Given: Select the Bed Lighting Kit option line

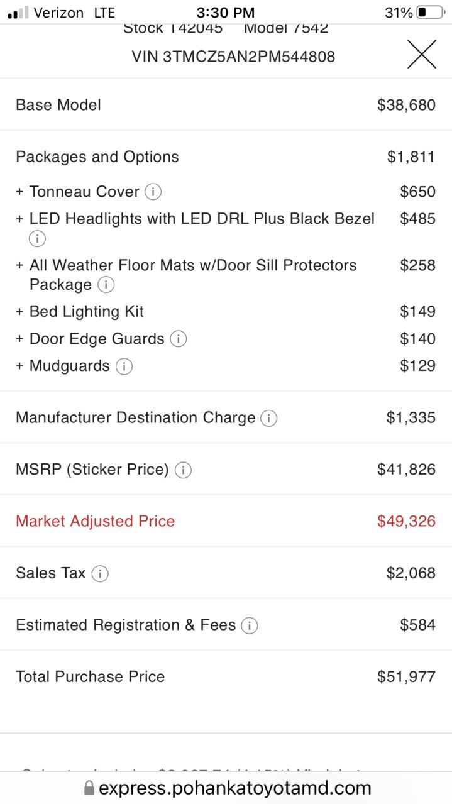Looking at the screenshot, I should click(226, 311).
